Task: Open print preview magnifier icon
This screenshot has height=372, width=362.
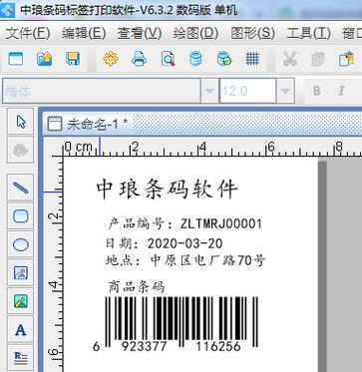Action: pos(168,59)
